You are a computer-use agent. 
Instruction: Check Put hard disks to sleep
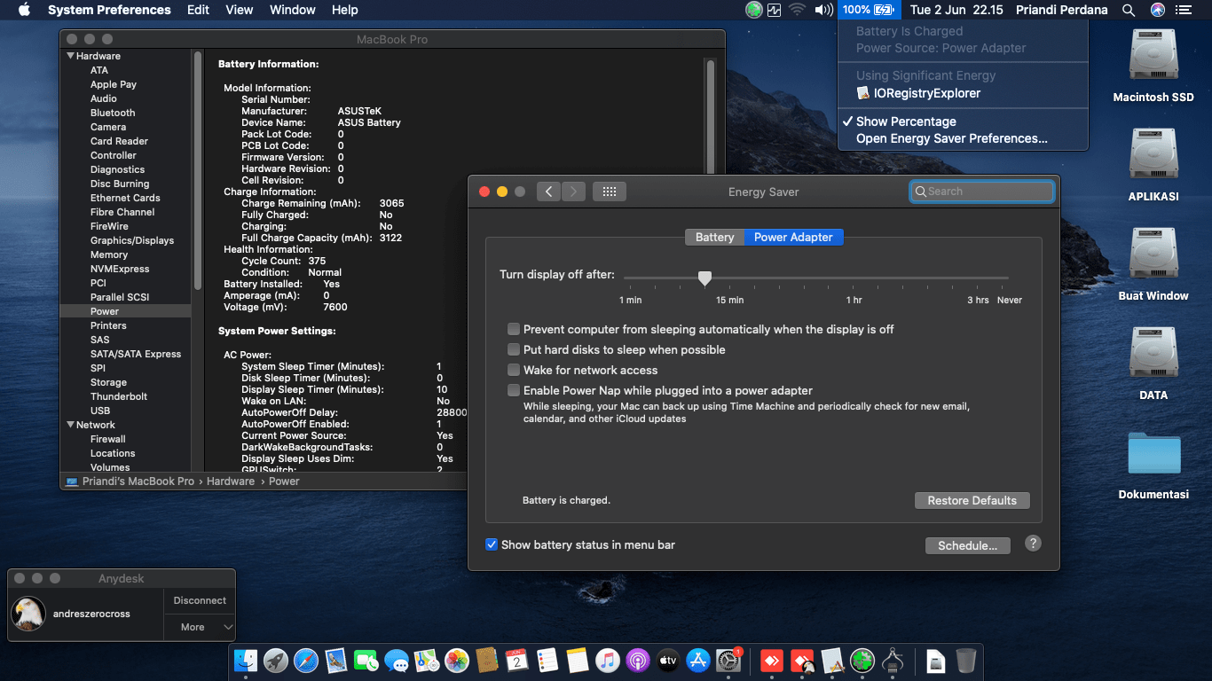click(514, 349)
